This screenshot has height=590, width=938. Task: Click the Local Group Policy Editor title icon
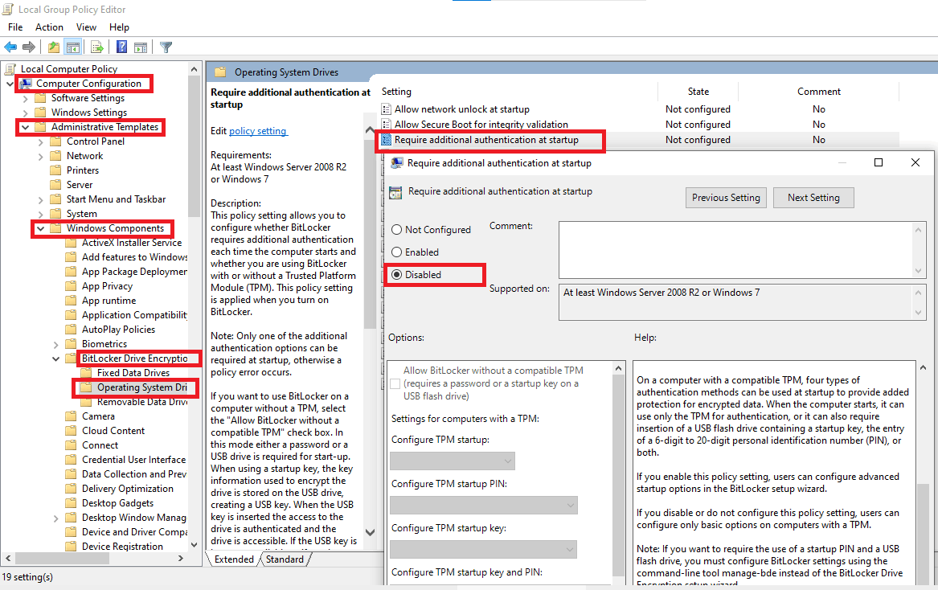[8, 9]
